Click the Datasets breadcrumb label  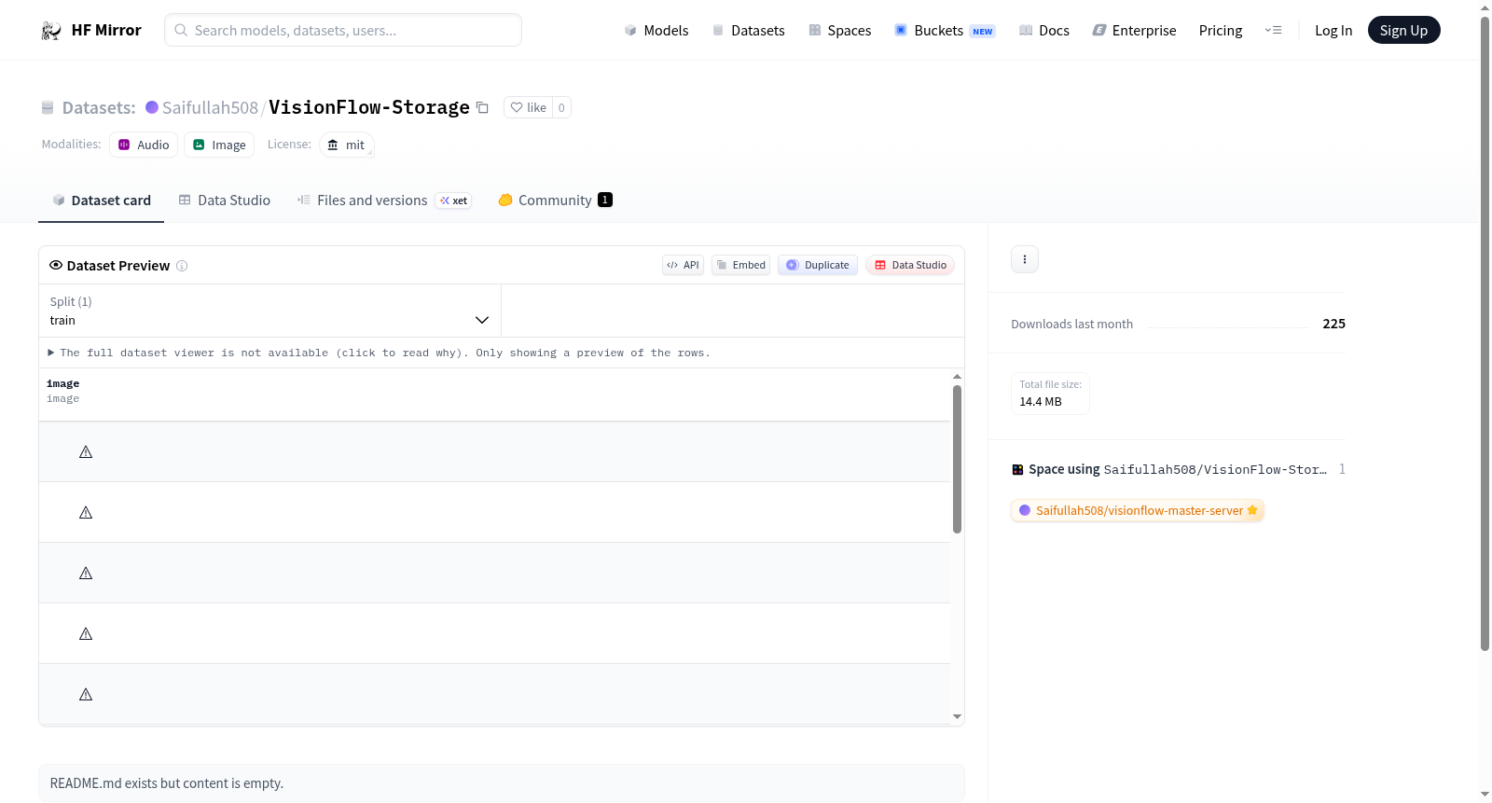pos(99,107)
